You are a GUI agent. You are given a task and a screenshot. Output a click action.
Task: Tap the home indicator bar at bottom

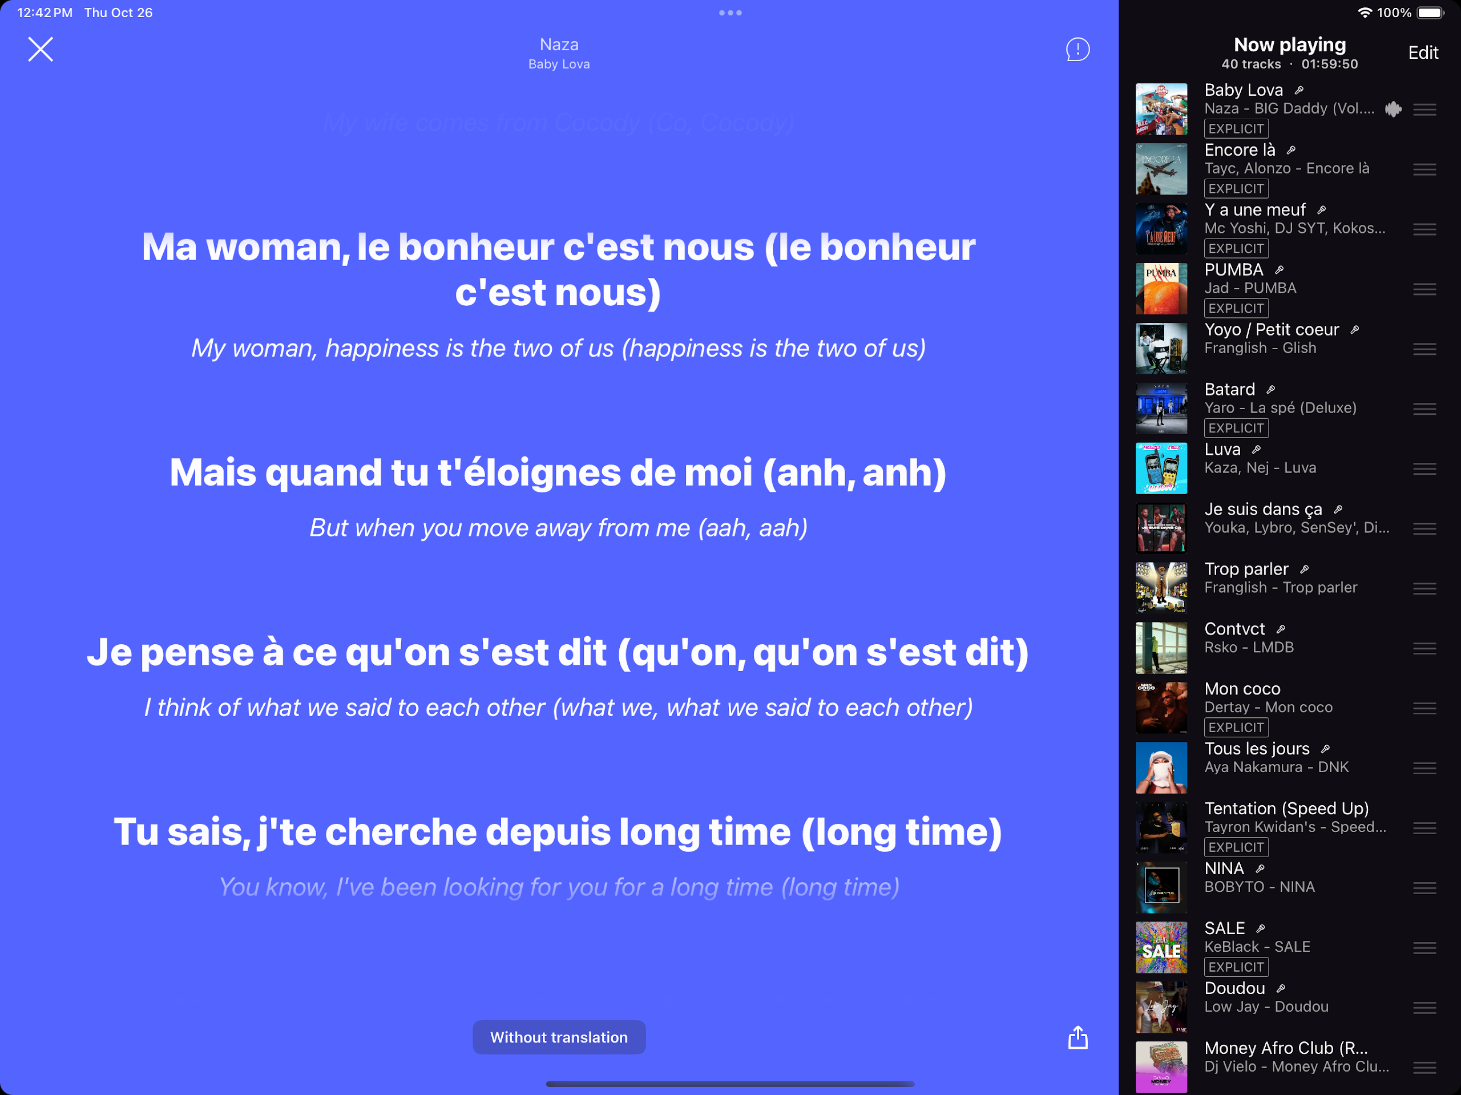pos(730,1084)
